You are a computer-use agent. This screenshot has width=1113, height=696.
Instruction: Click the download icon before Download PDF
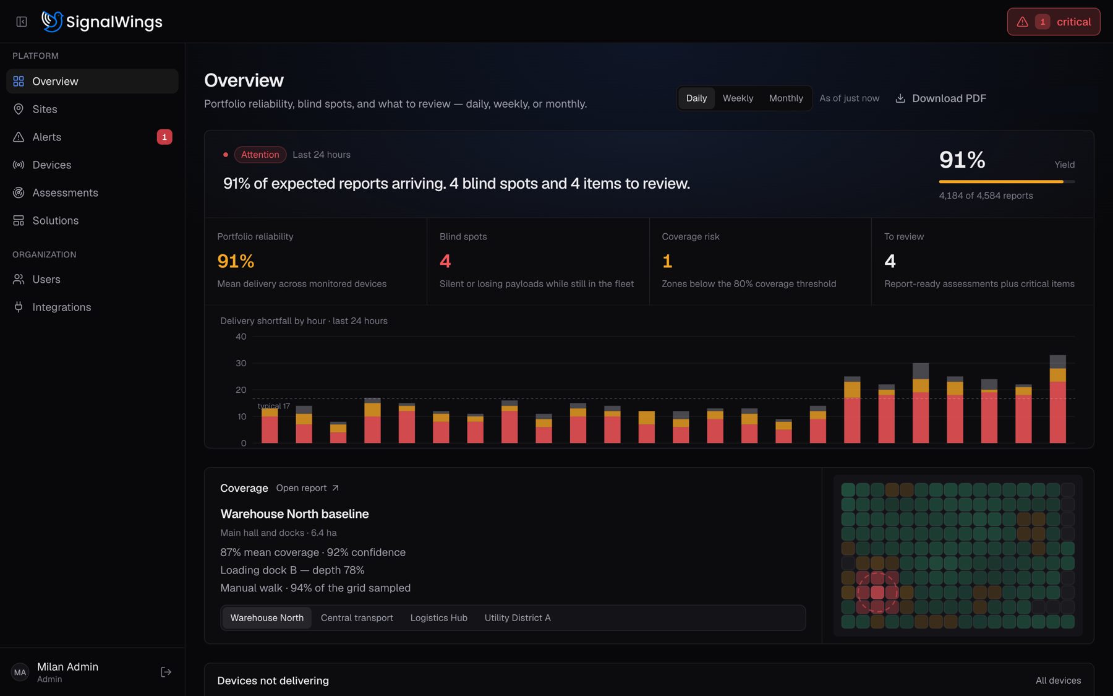[x=900, y=98]
